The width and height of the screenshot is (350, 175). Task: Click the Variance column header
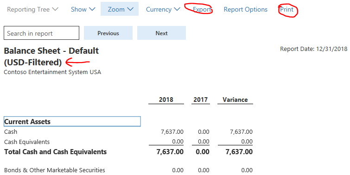pos(235,100)
